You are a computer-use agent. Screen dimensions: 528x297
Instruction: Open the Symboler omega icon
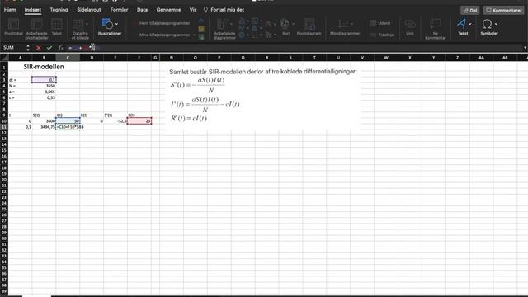point(487,24)
